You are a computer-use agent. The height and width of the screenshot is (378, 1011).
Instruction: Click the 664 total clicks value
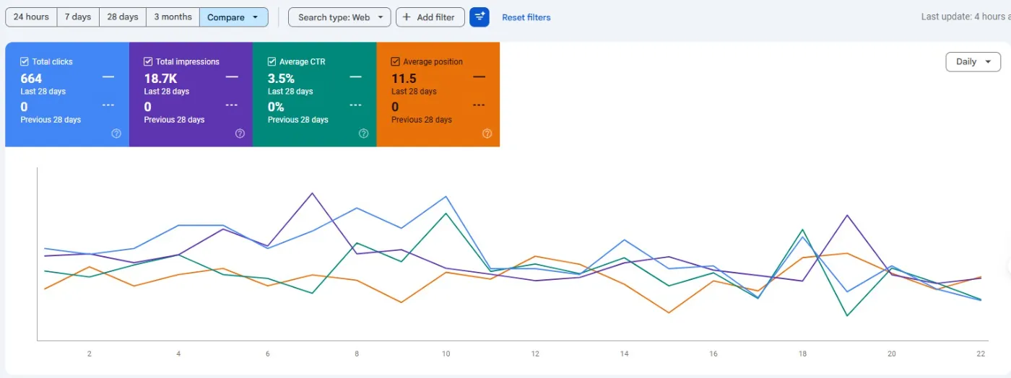coord(31,79)
